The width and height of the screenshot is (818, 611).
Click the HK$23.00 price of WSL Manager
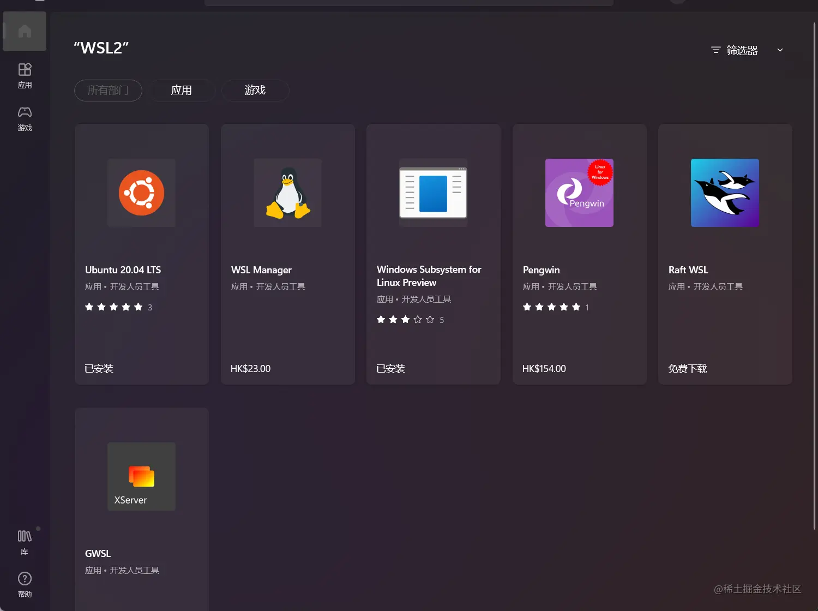pos(251,369)
